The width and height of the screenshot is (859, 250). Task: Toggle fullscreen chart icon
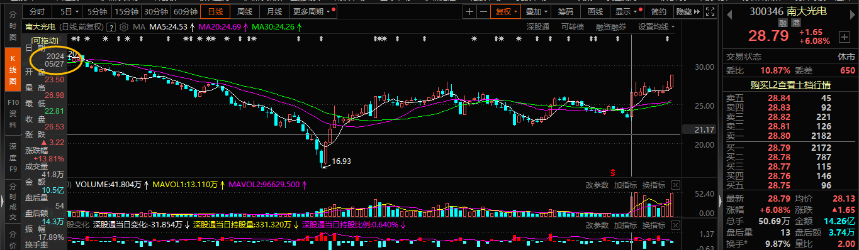710,11
